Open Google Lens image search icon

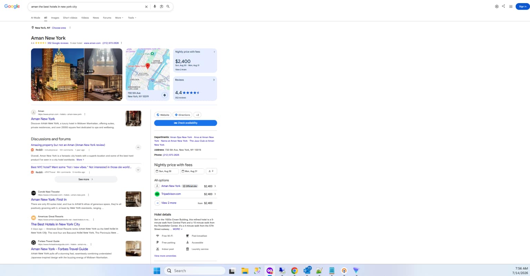161,7
